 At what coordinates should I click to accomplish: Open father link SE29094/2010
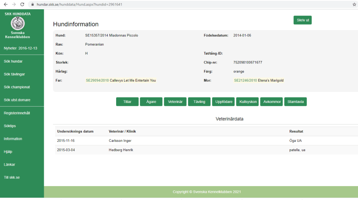(x=97, y=80)
